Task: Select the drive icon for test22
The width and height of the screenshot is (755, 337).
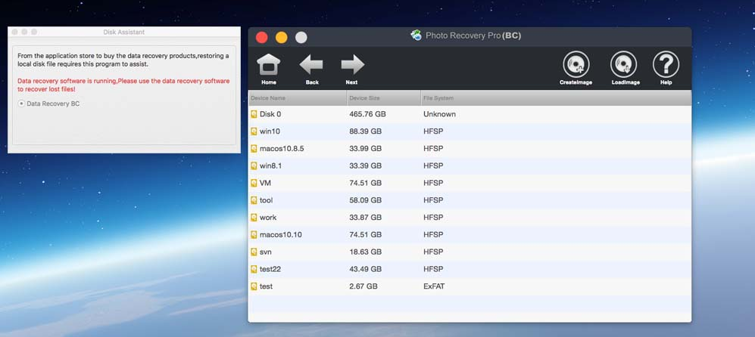Action: coord(254,269)
